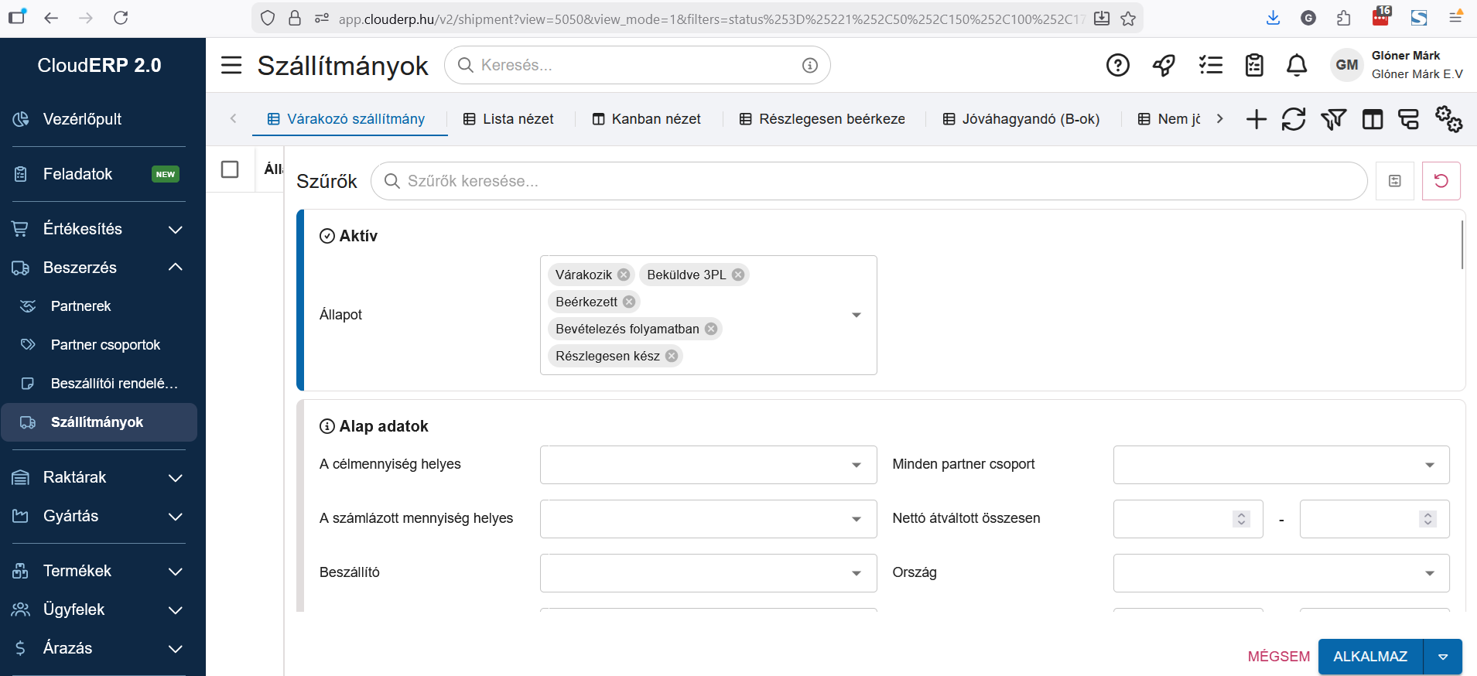1477x676 pixels.
Task: Switch to the Lista nézet tab
Action: click(x=508, y=119)
